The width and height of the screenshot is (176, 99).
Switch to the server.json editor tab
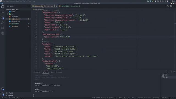coord(70,6)
